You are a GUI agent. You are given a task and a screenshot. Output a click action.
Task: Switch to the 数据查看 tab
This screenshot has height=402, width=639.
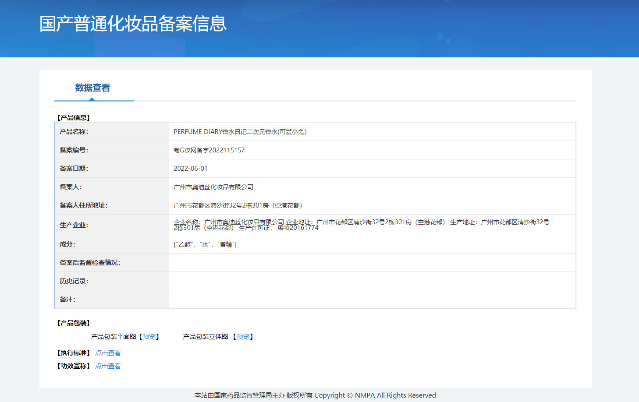point(92,88)
